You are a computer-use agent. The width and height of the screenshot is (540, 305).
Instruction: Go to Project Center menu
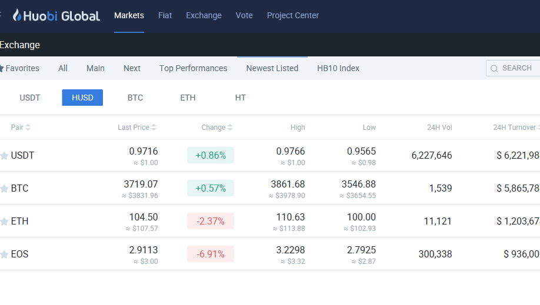[292, 15]
